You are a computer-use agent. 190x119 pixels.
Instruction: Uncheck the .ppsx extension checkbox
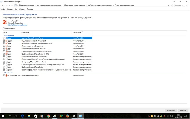[4, 62]
